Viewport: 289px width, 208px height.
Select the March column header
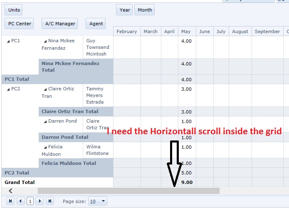point(151,31)
